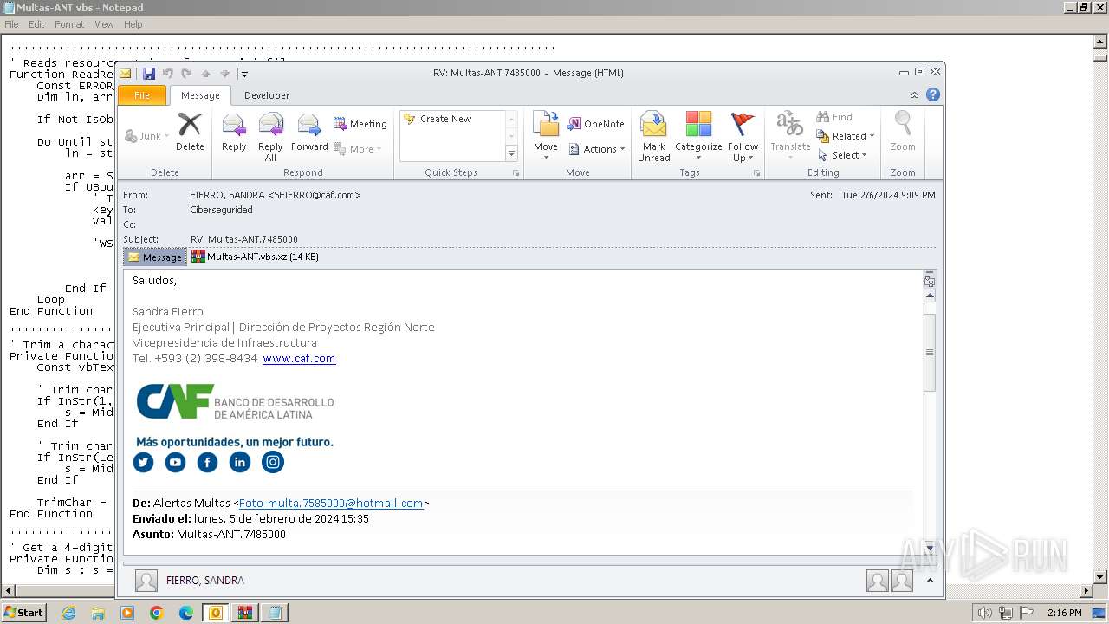This screenshot has width=1109, height=624.
Task: Open Internet Explorer from taskbar
Action: tap(68, 613)
